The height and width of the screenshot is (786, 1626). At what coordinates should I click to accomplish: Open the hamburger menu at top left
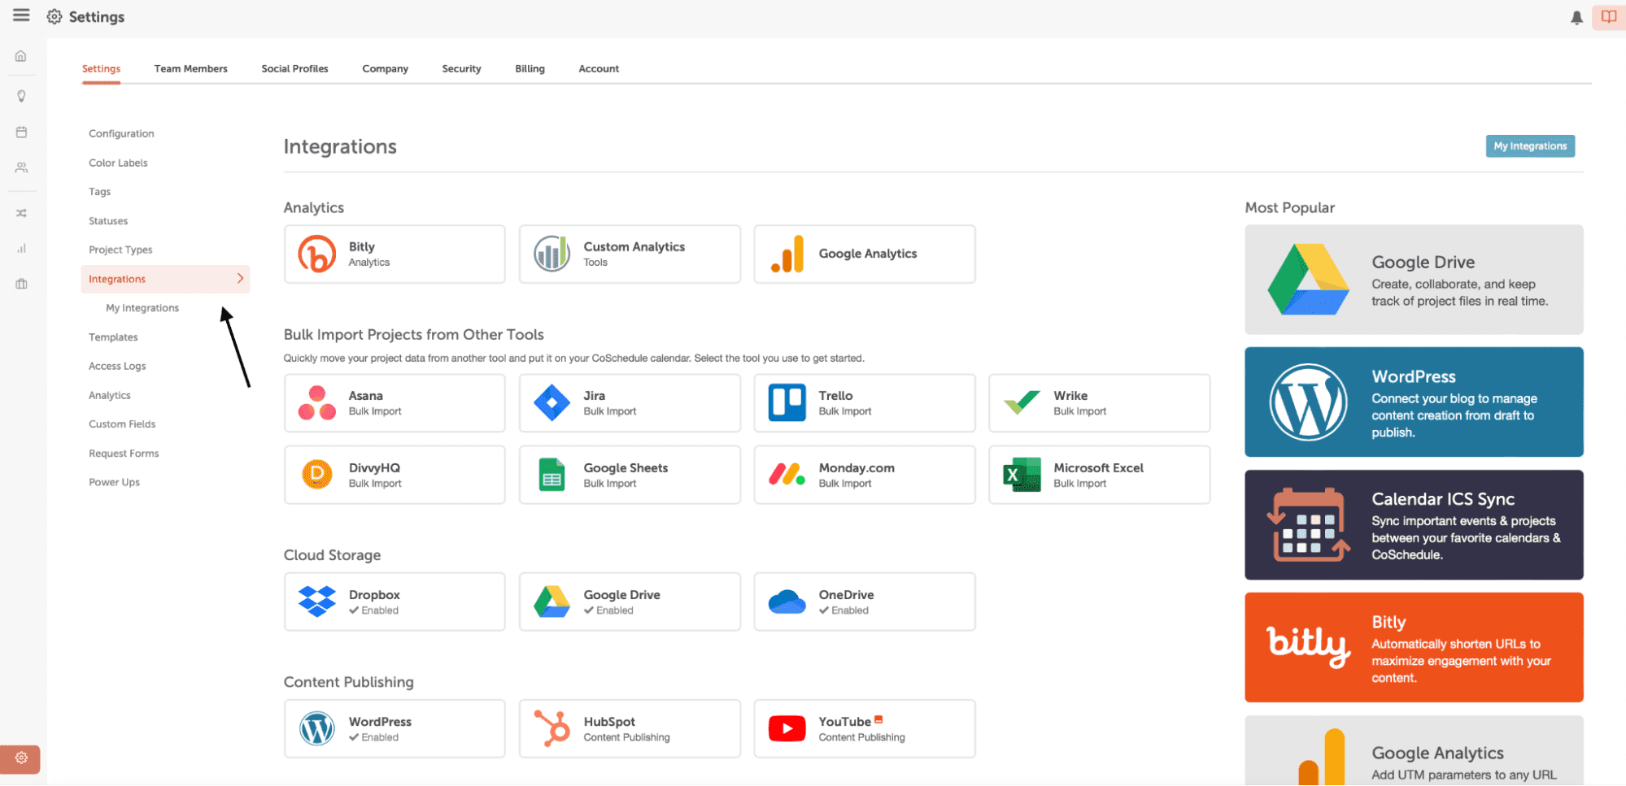[x=21, y=15]
